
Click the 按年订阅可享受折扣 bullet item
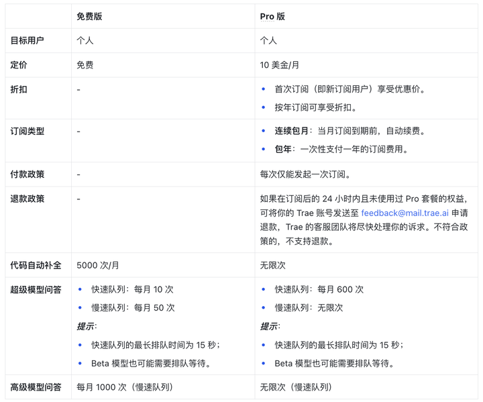click(x=315, y=107)
